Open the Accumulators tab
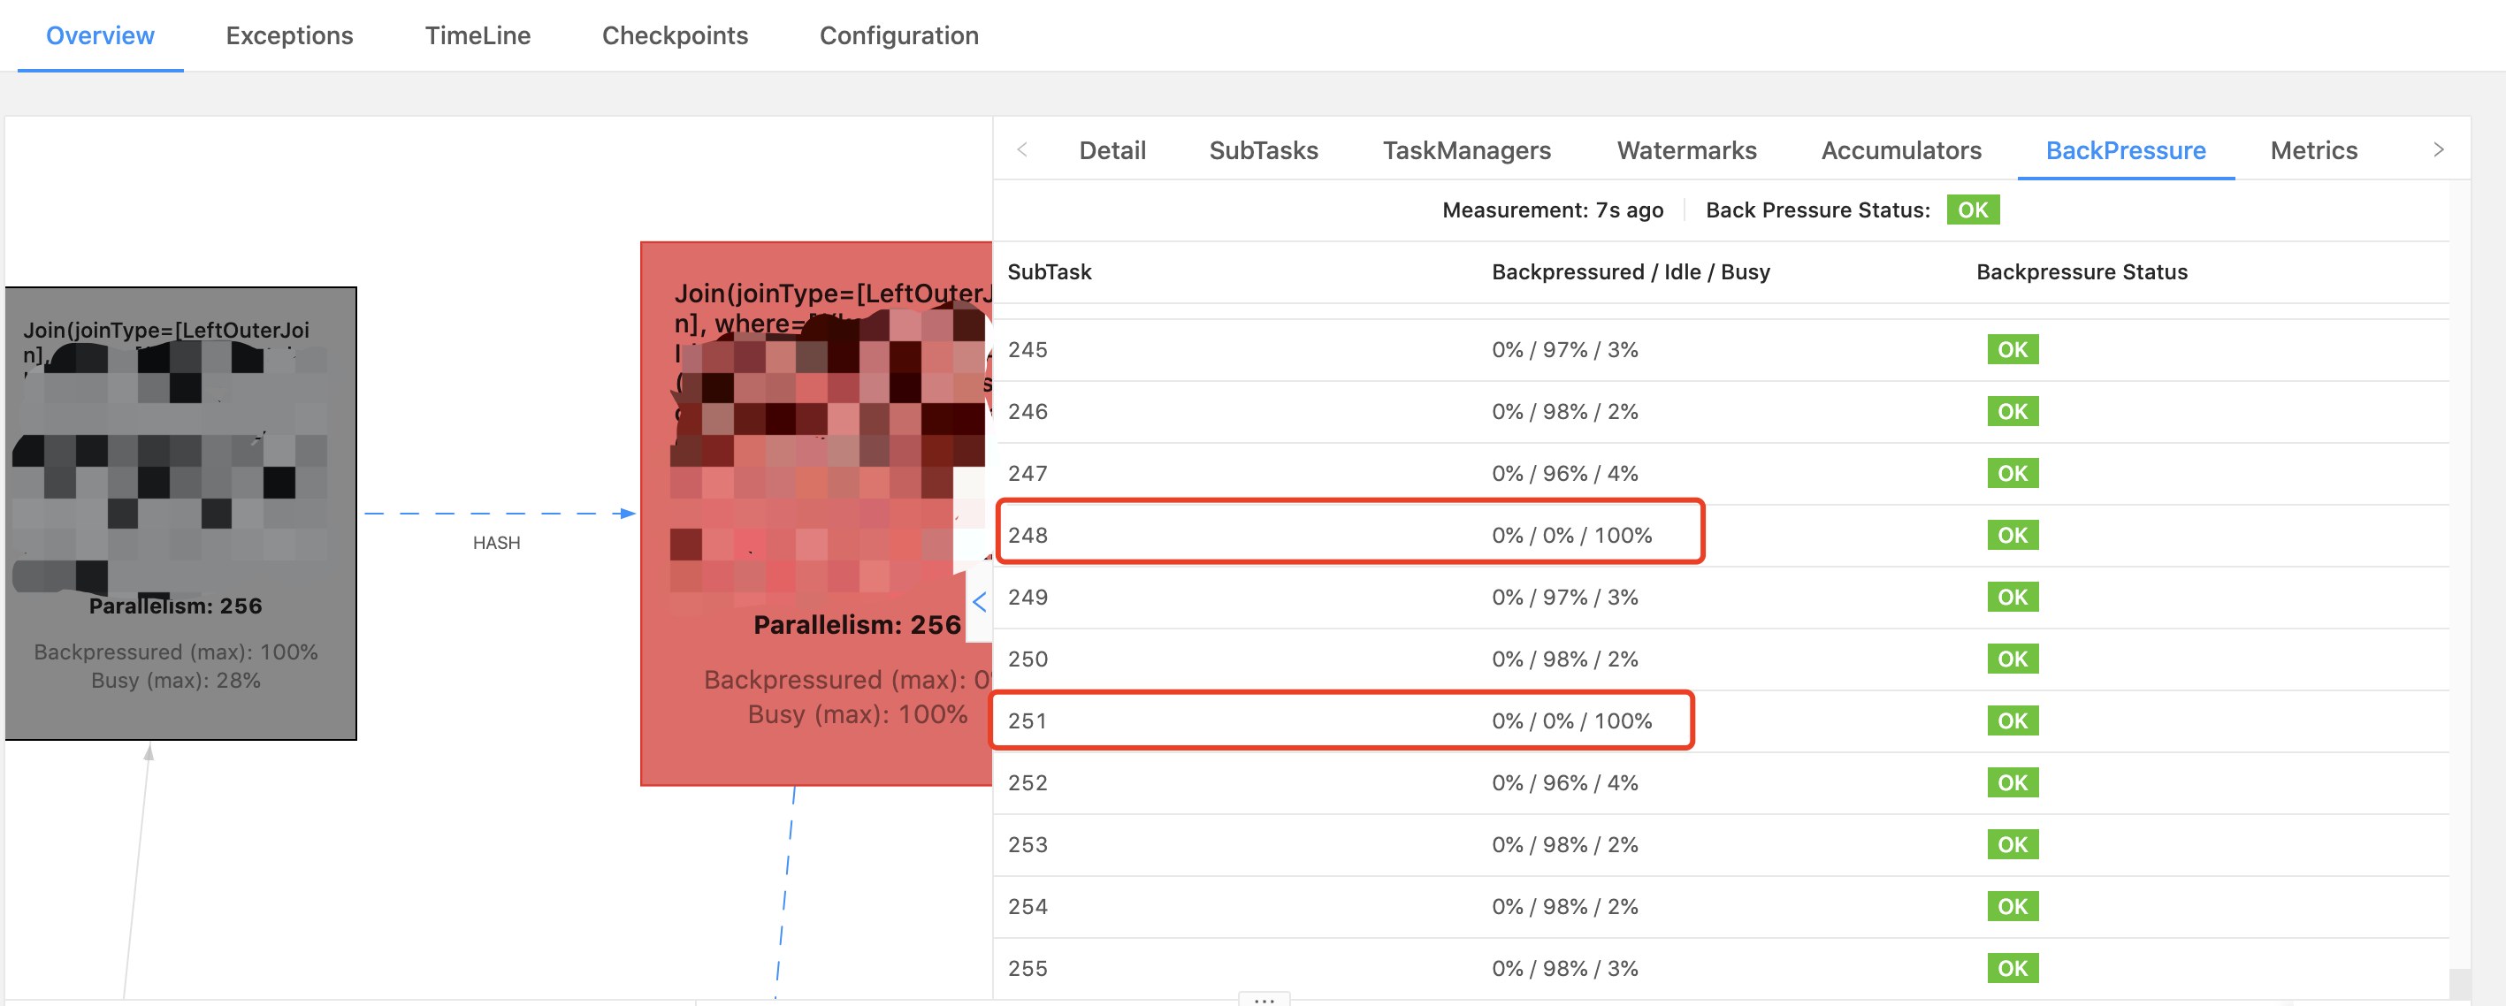Screen dimensions: 2506x1006 (1900, 151)
